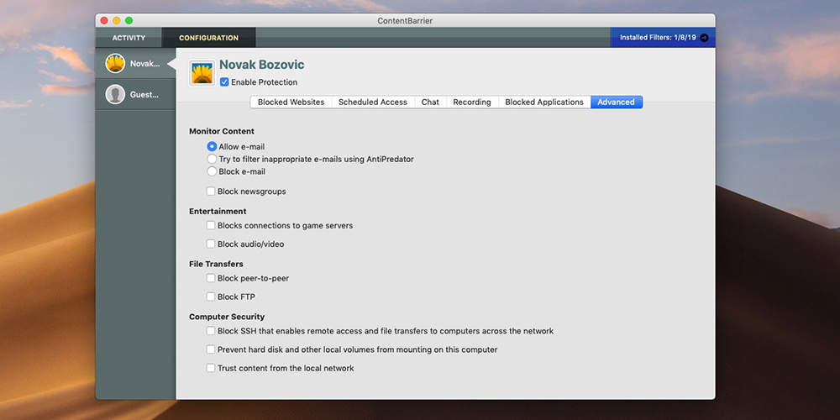Click the ContentBarrier window title
Image resolution: width=840 pixels, height=420 pixels.
405,21
